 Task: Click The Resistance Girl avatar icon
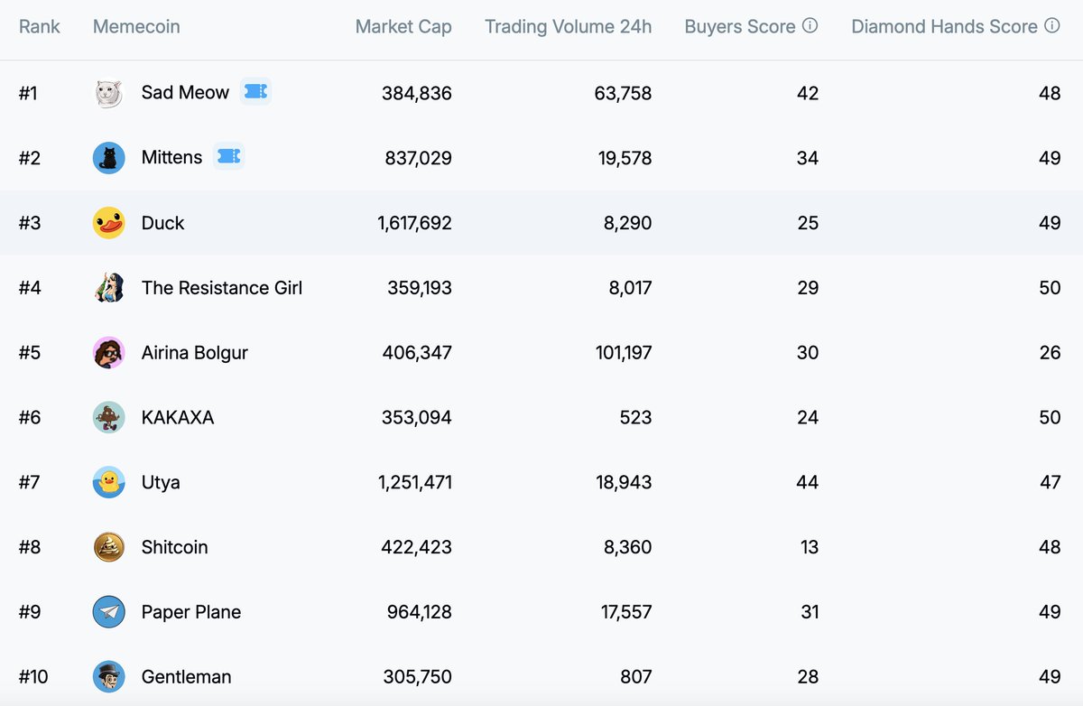pyautogui.click(x=108, y=288)
